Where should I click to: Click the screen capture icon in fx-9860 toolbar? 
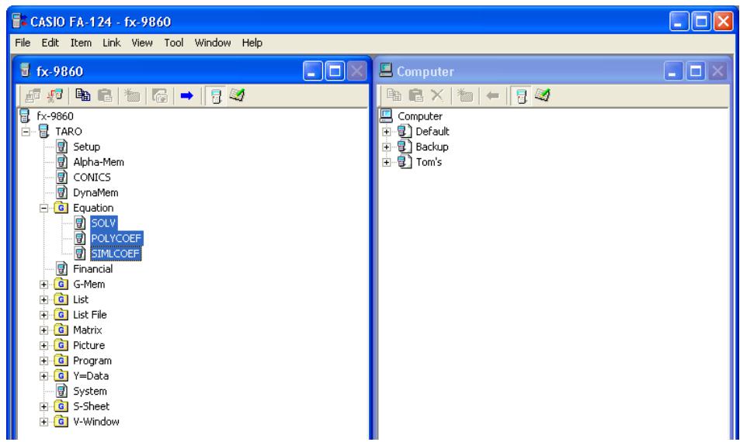(x=159, y=95)
